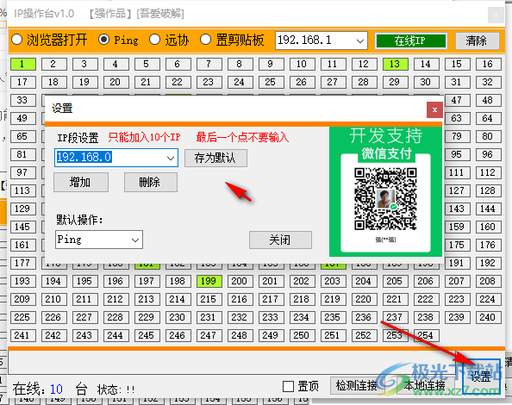
Task: Click IP cell 192
Action: click(488, 263)
